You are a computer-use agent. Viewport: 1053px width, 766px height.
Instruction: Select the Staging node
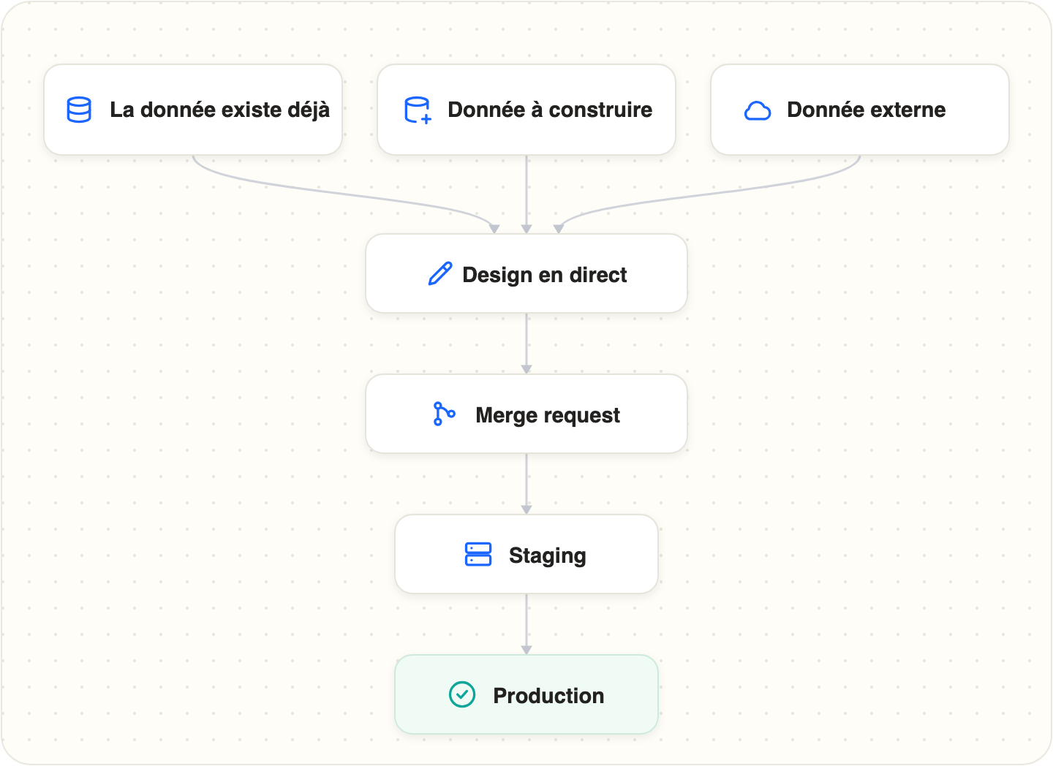526,554
